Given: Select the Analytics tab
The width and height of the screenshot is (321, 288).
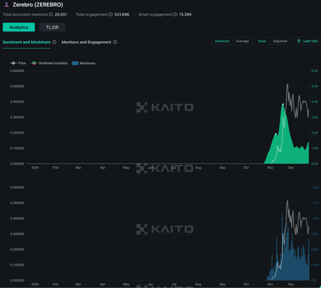Looking at the screenshot, I should click(19, 27).
